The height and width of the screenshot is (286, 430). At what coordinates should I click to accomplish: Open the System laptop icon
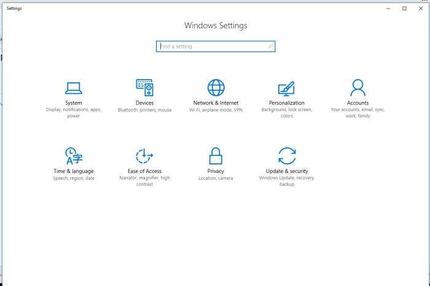pyautogui.click(x=74, y=88)
